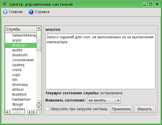This screenshot has height=125, width=162.
Task: Select ethtool service
Action: [21, 90]
